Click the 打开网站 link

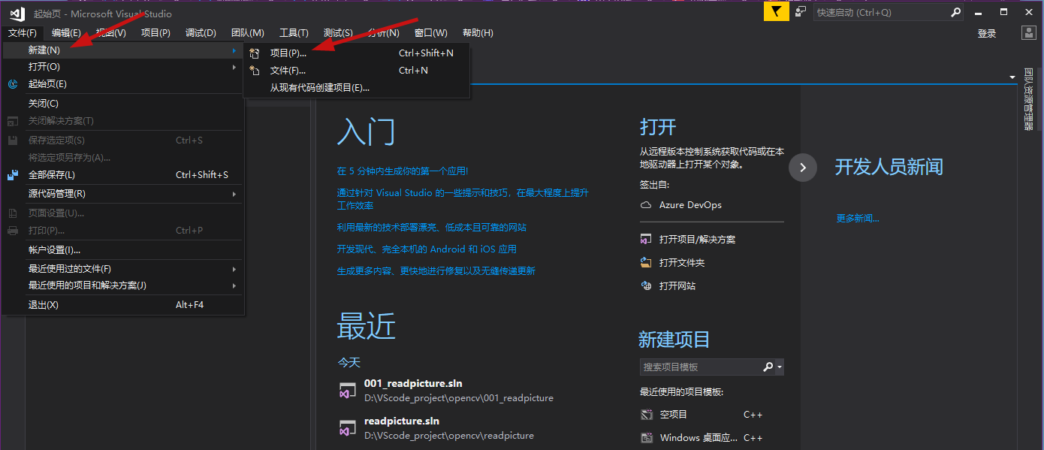[677, 286]
